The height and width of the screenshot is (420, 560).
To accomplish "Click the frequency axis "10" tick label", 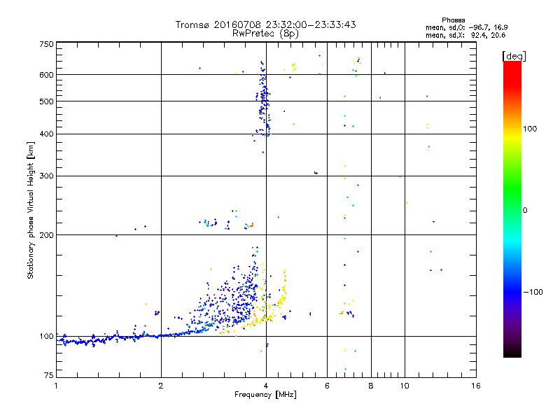I will [405, 386].
